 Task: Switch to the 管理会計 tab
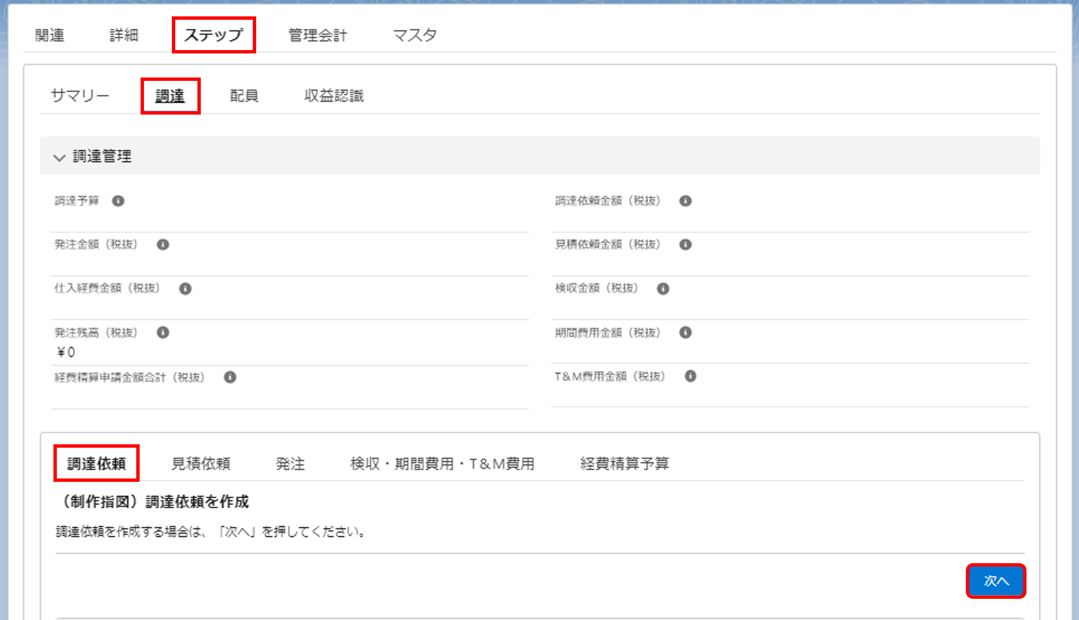(x=317, y=35)
